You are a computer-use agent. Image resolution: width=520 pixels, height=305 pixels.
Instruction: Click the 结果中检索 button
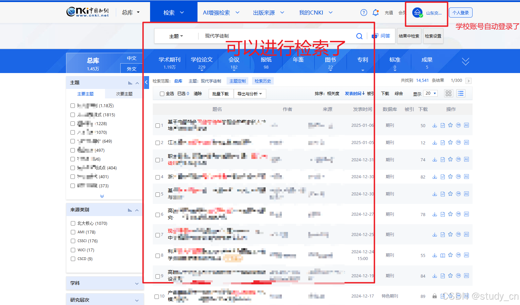[409, 36]
